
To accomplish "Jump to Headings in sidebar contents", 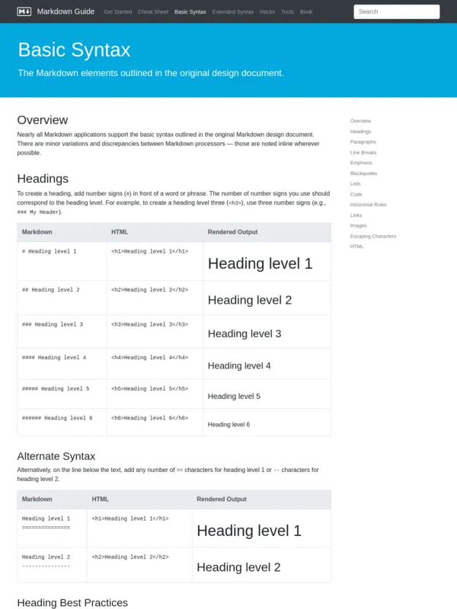I will 360,132.
